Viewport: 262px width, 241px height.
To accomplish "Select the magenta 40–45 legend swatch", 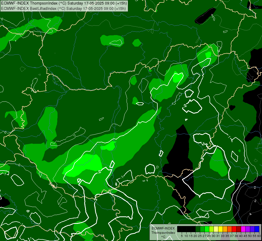I will pos(243,229).
